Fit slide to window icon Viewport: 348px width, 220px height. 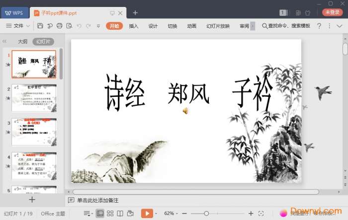[261, 214]
